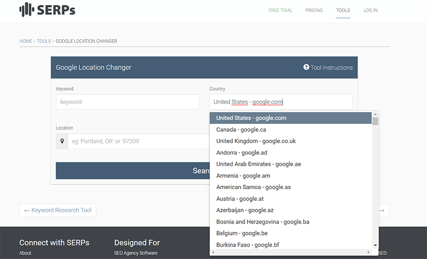The image size is (427, 259).
Task: Click the Search button
Action: [x=133, y=170]
